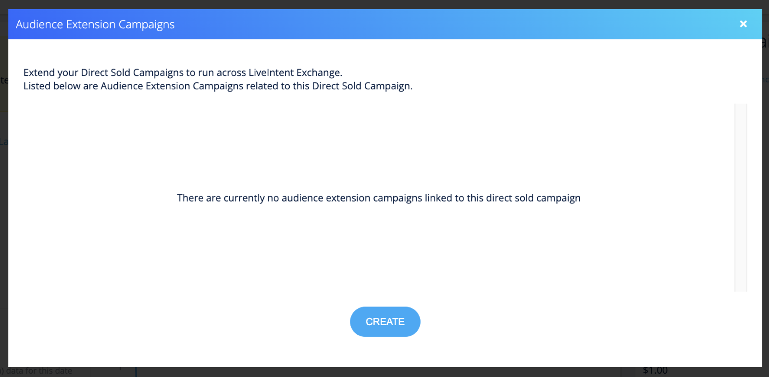This screenshot has width=769, height=377.
Task: Click the "Audience Extension Campaigns" dialog title
Action: click(x=95, y=24)
